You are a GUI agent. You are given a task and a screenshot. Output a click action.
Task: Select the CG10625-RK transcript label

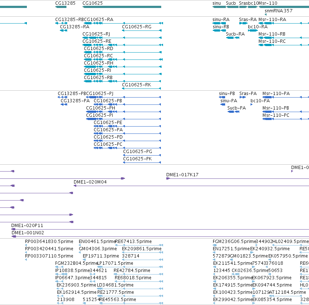tap(137, 85)
